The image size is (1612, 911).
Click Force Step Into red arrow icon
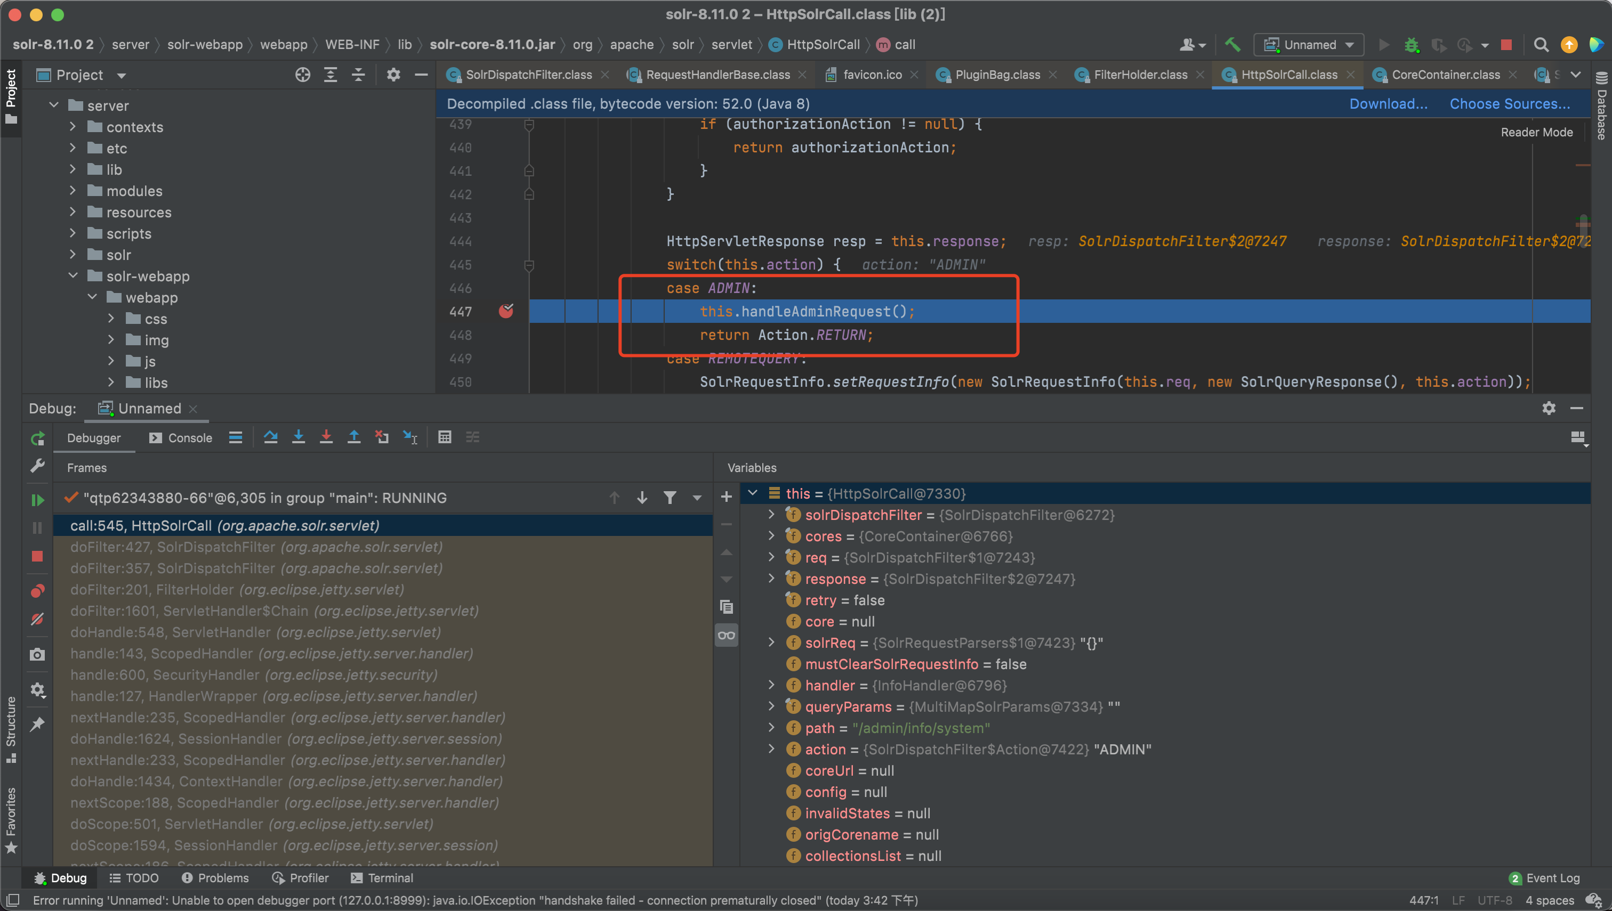(x=326, y=437)
